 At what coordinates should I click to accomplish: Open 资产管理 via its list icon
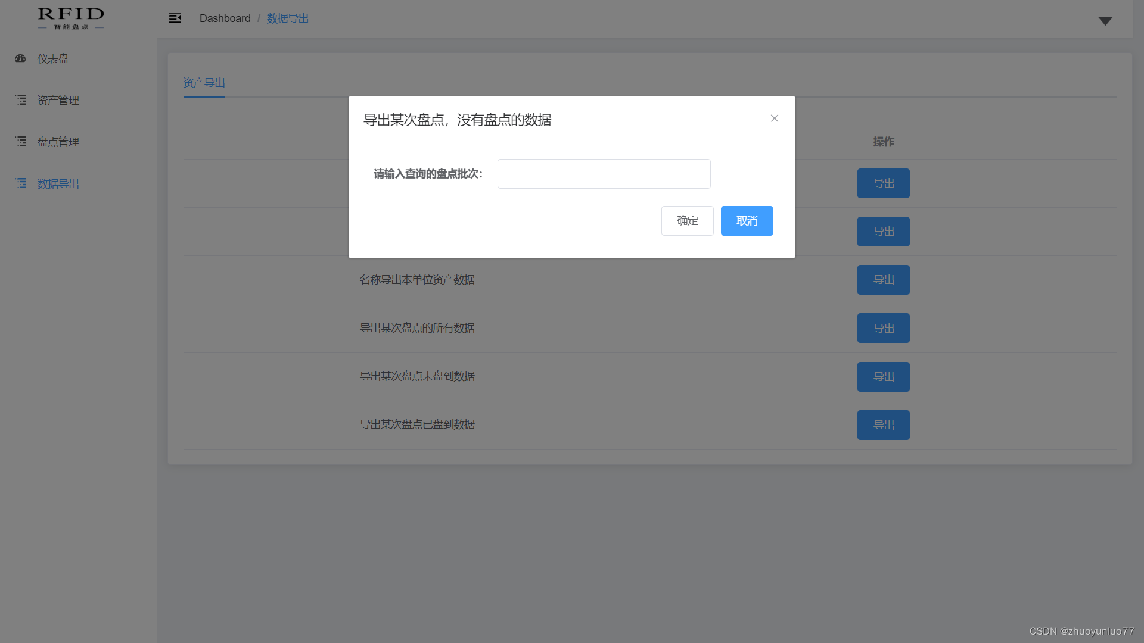(20, 99)
